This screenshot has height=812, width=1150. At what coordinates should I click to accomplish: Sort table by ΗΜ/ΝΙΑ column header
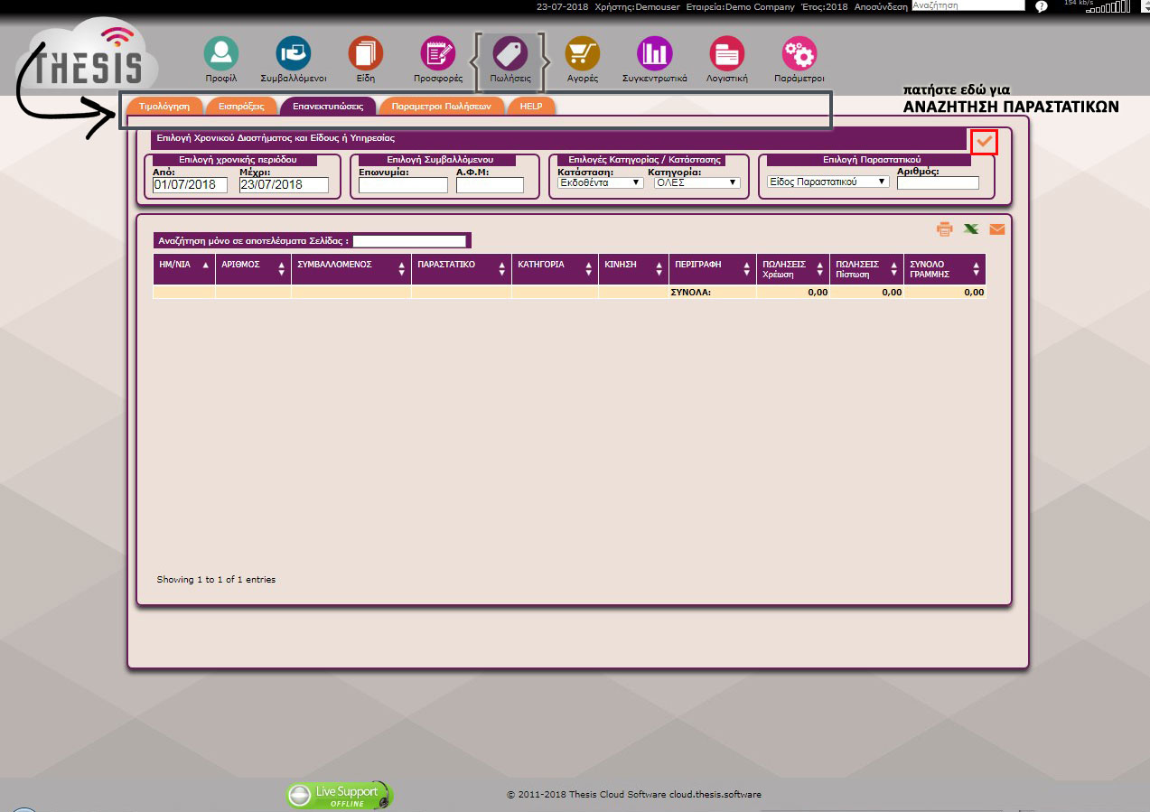(184, 266)
